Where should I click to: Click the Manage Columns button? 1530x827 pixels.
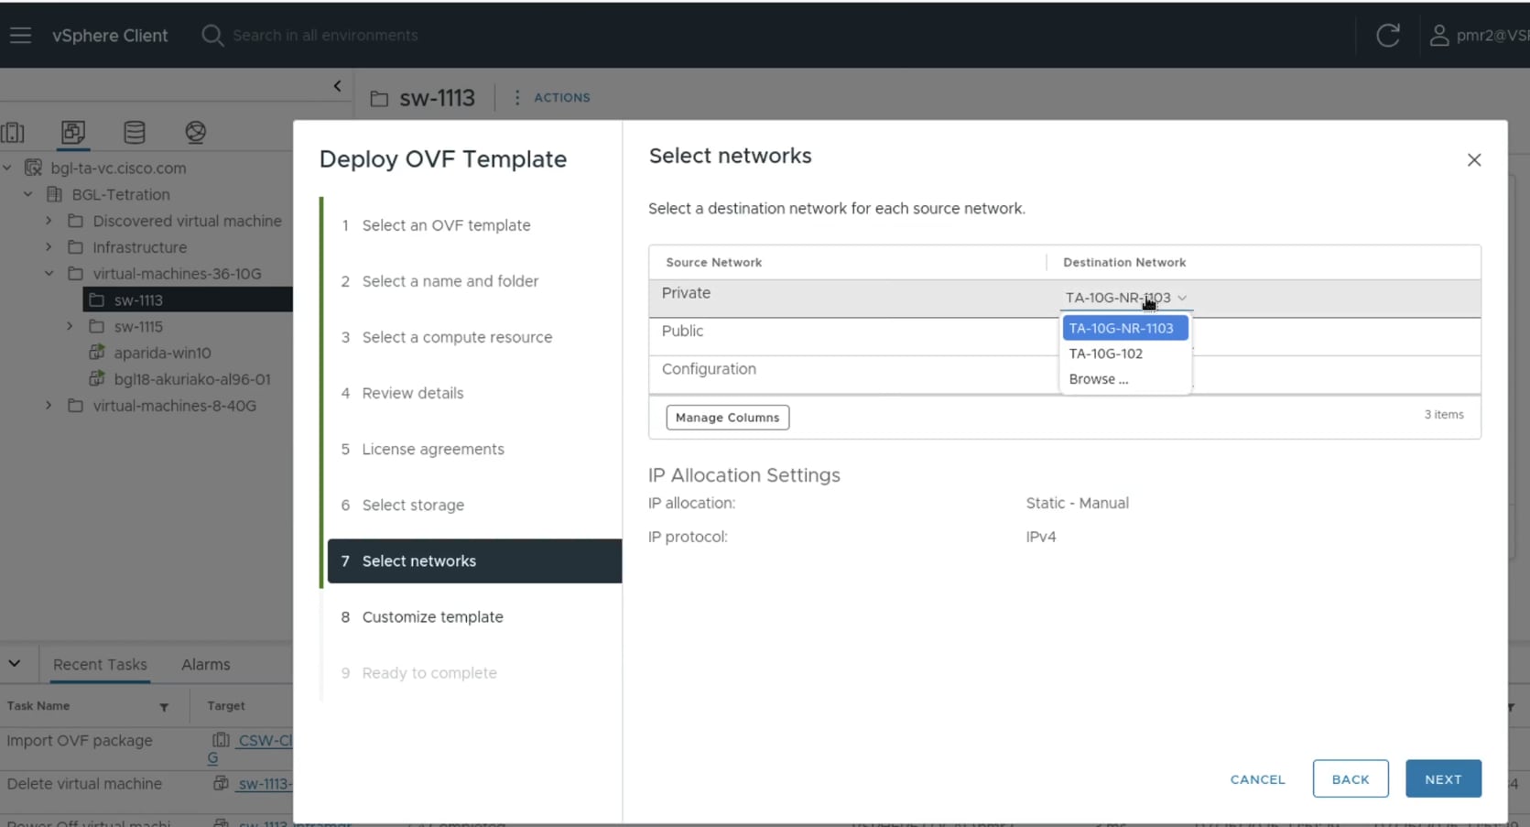coord(726,417)
